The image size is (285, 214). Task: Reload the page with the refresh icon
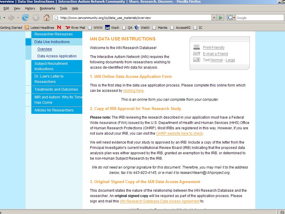(x=25, y=18)
